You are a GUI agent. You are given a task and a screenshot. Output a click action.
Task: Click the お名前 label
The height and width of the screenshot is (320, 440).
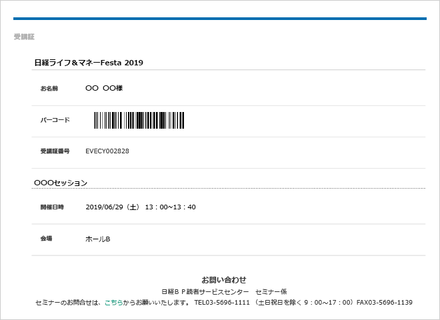coord(49,88)
